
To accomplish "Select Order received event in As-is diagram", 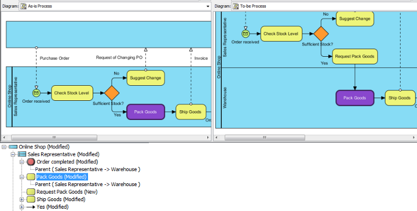I will coord(36,93).
